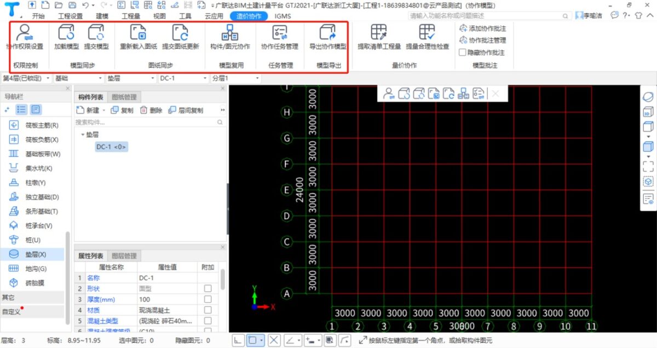Click the cross snap icon in status bar
The image size is (657, 348).
(274, 340)
